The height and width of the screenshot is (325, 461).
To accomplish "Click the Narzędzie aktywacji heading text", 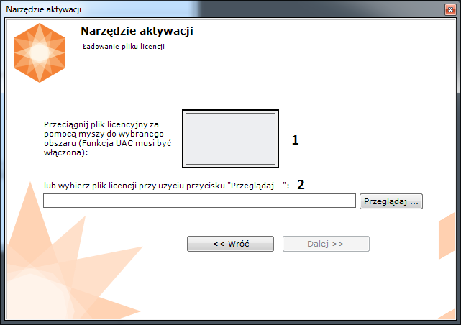I will point(137,31).
